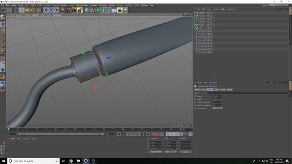Click the Rotation Segments value field
Screen dimensions: 292x164
point(217,105)
